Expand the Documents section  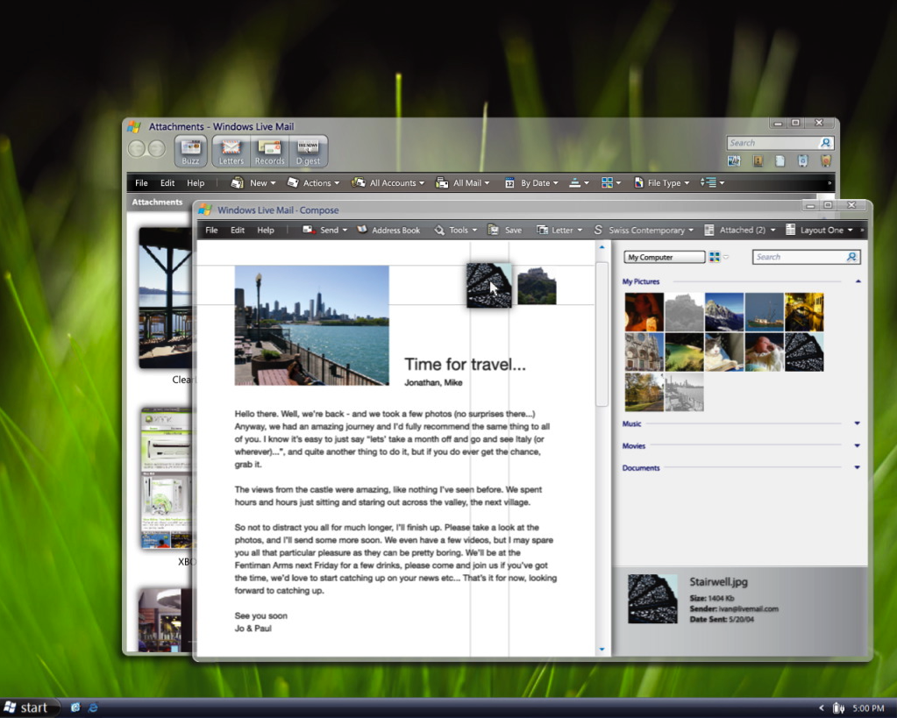click(857, 467)
